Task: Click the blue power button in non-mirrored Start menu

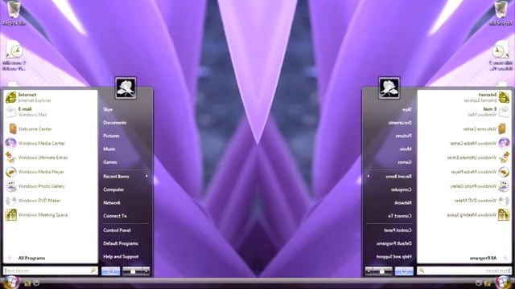Action: click(111, 271)
